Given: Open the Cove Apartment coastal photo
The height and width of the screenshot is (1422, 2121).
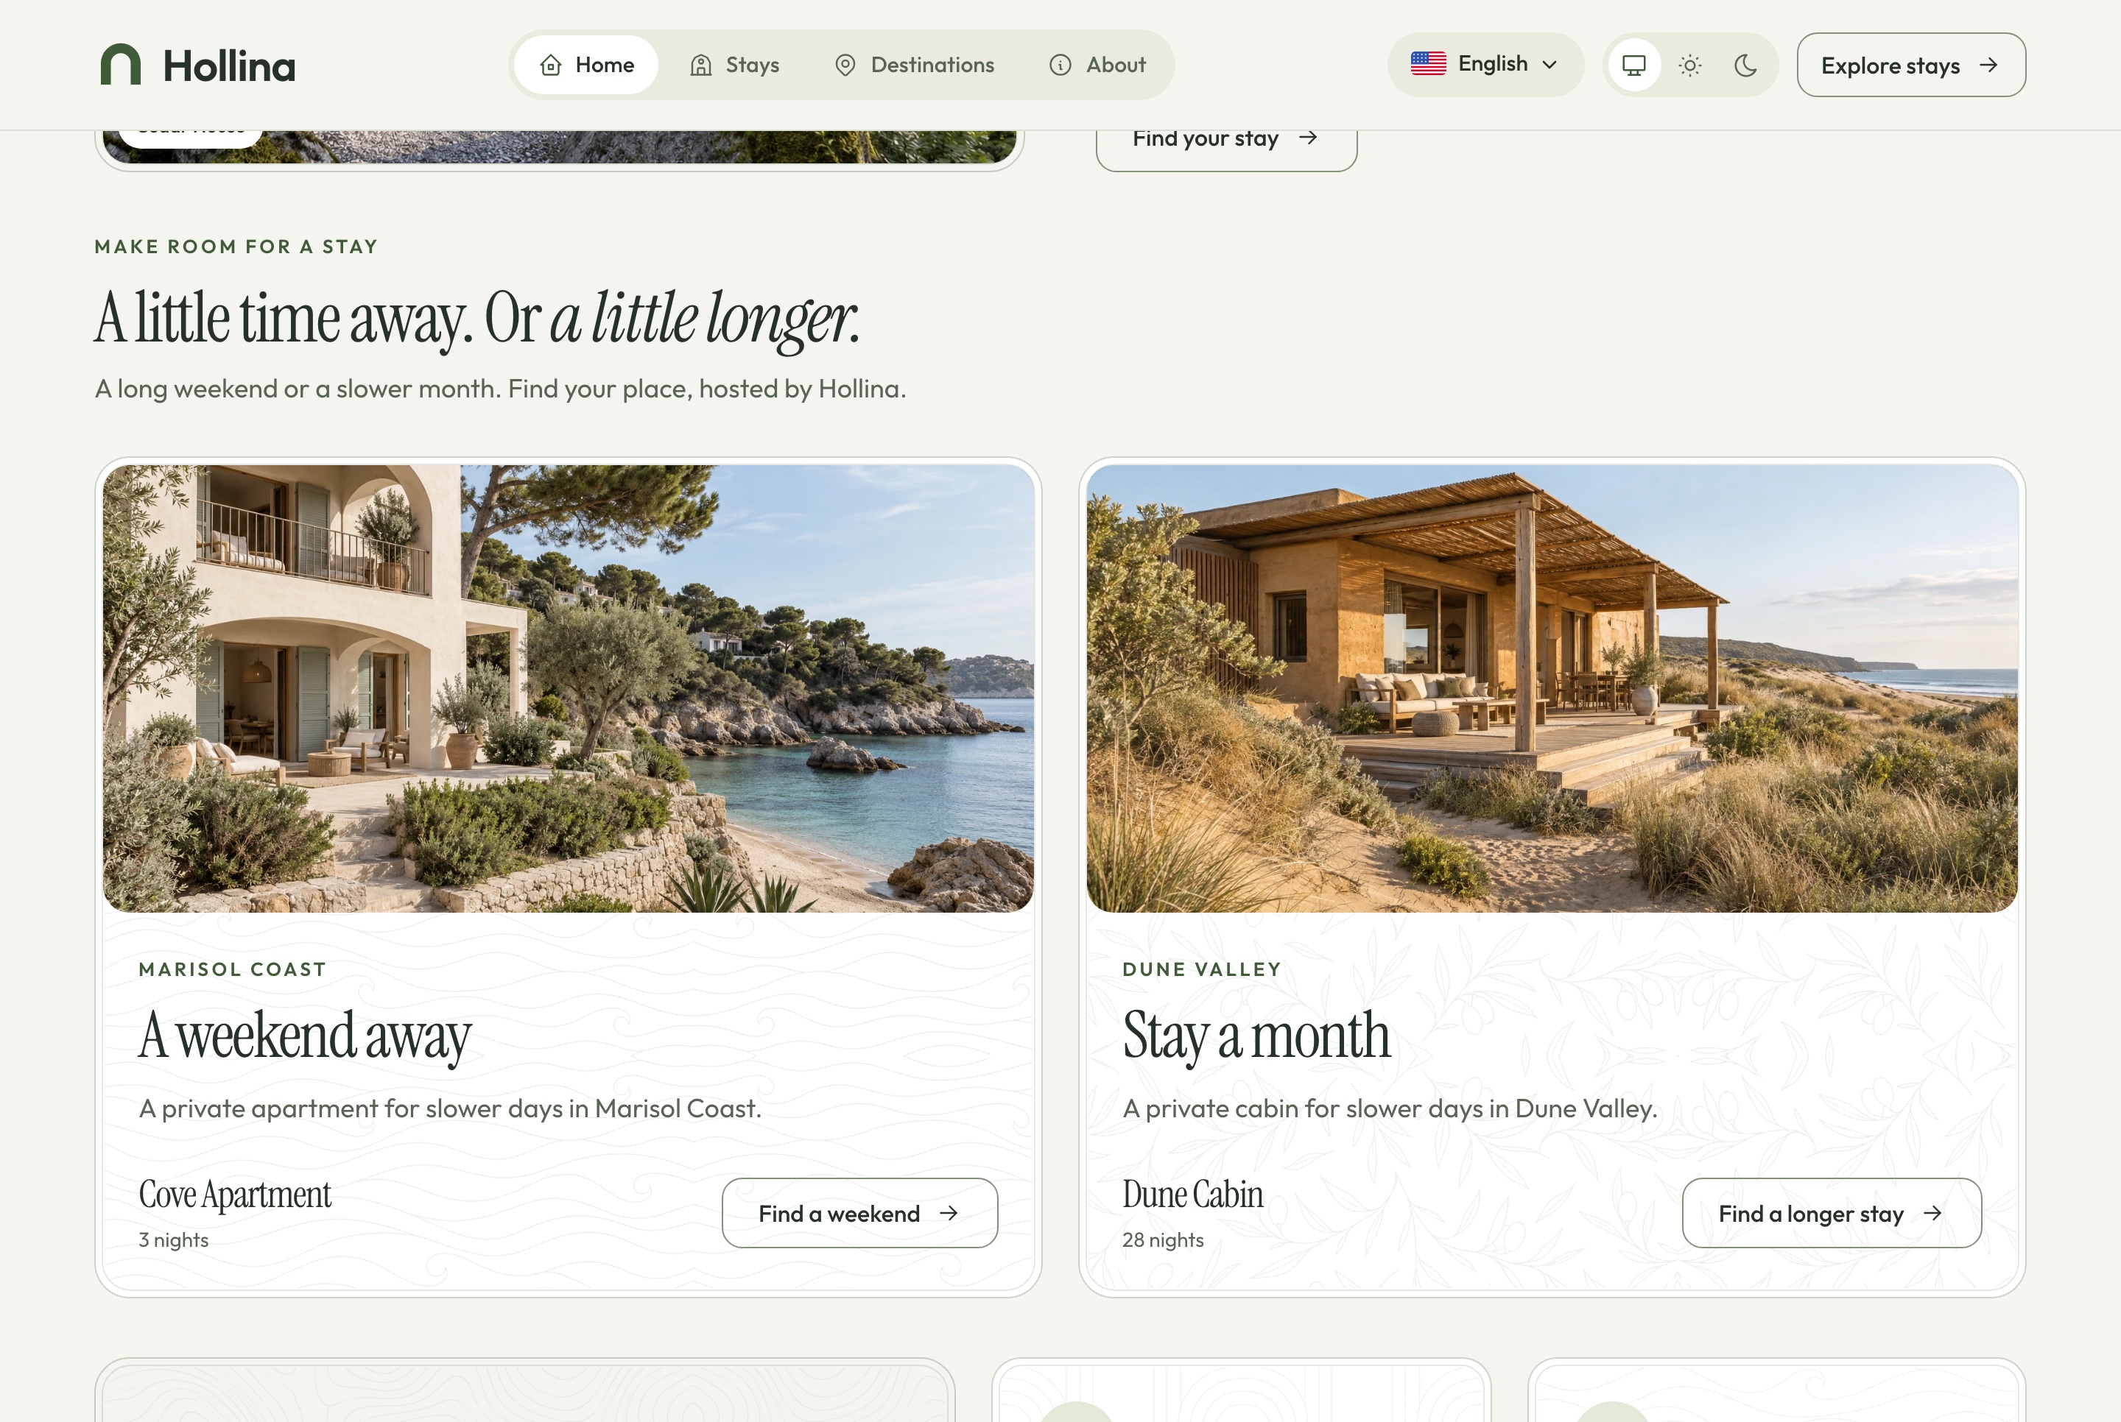Looking at the screenshot, I should 568,688.
